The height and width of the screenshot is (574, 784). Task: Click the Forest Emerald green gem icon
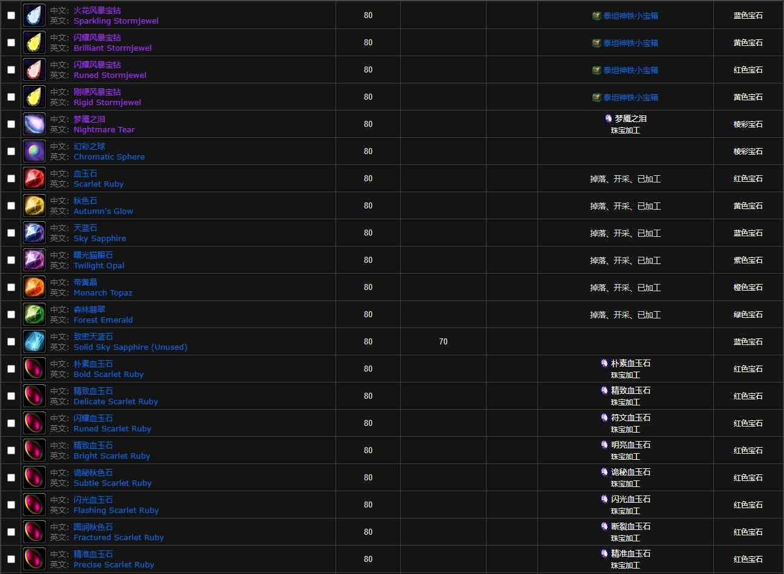pos(34,314)
